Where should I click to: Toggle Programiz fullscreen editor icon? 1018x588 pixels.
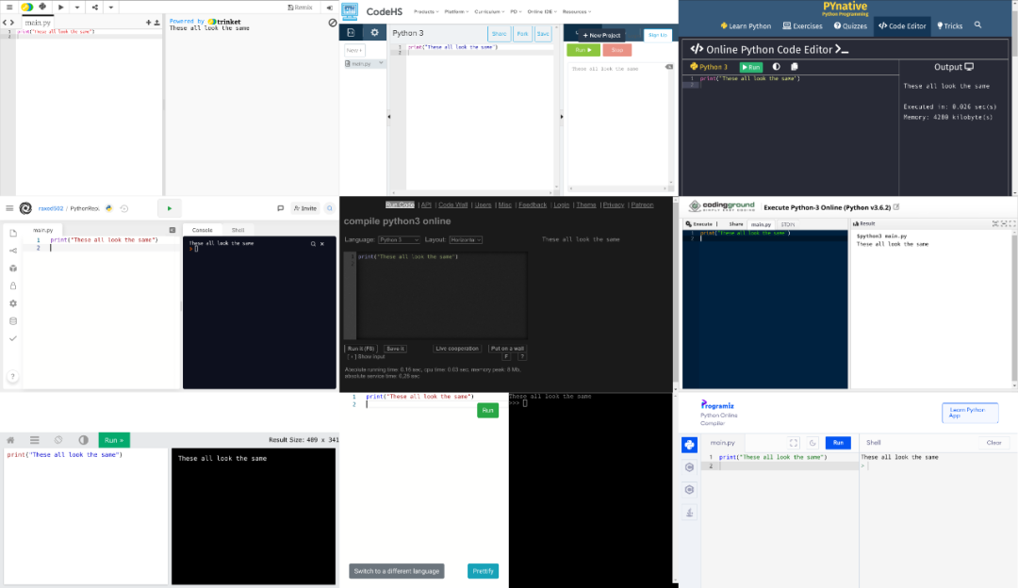[794, 443]
